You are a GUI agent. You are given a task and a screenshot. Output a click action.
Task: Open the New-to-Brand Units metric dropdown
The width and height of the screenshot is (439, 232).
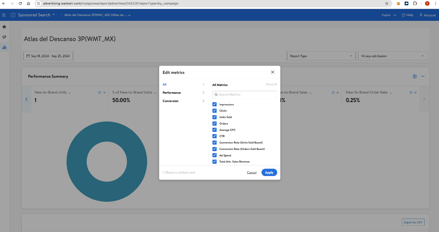pyautogui.click(x=70, y=93)
